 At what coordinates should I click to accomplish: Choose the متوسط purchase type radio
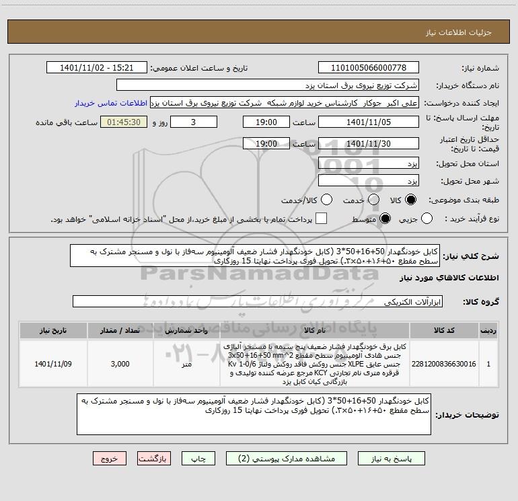[x=385, y=219]
